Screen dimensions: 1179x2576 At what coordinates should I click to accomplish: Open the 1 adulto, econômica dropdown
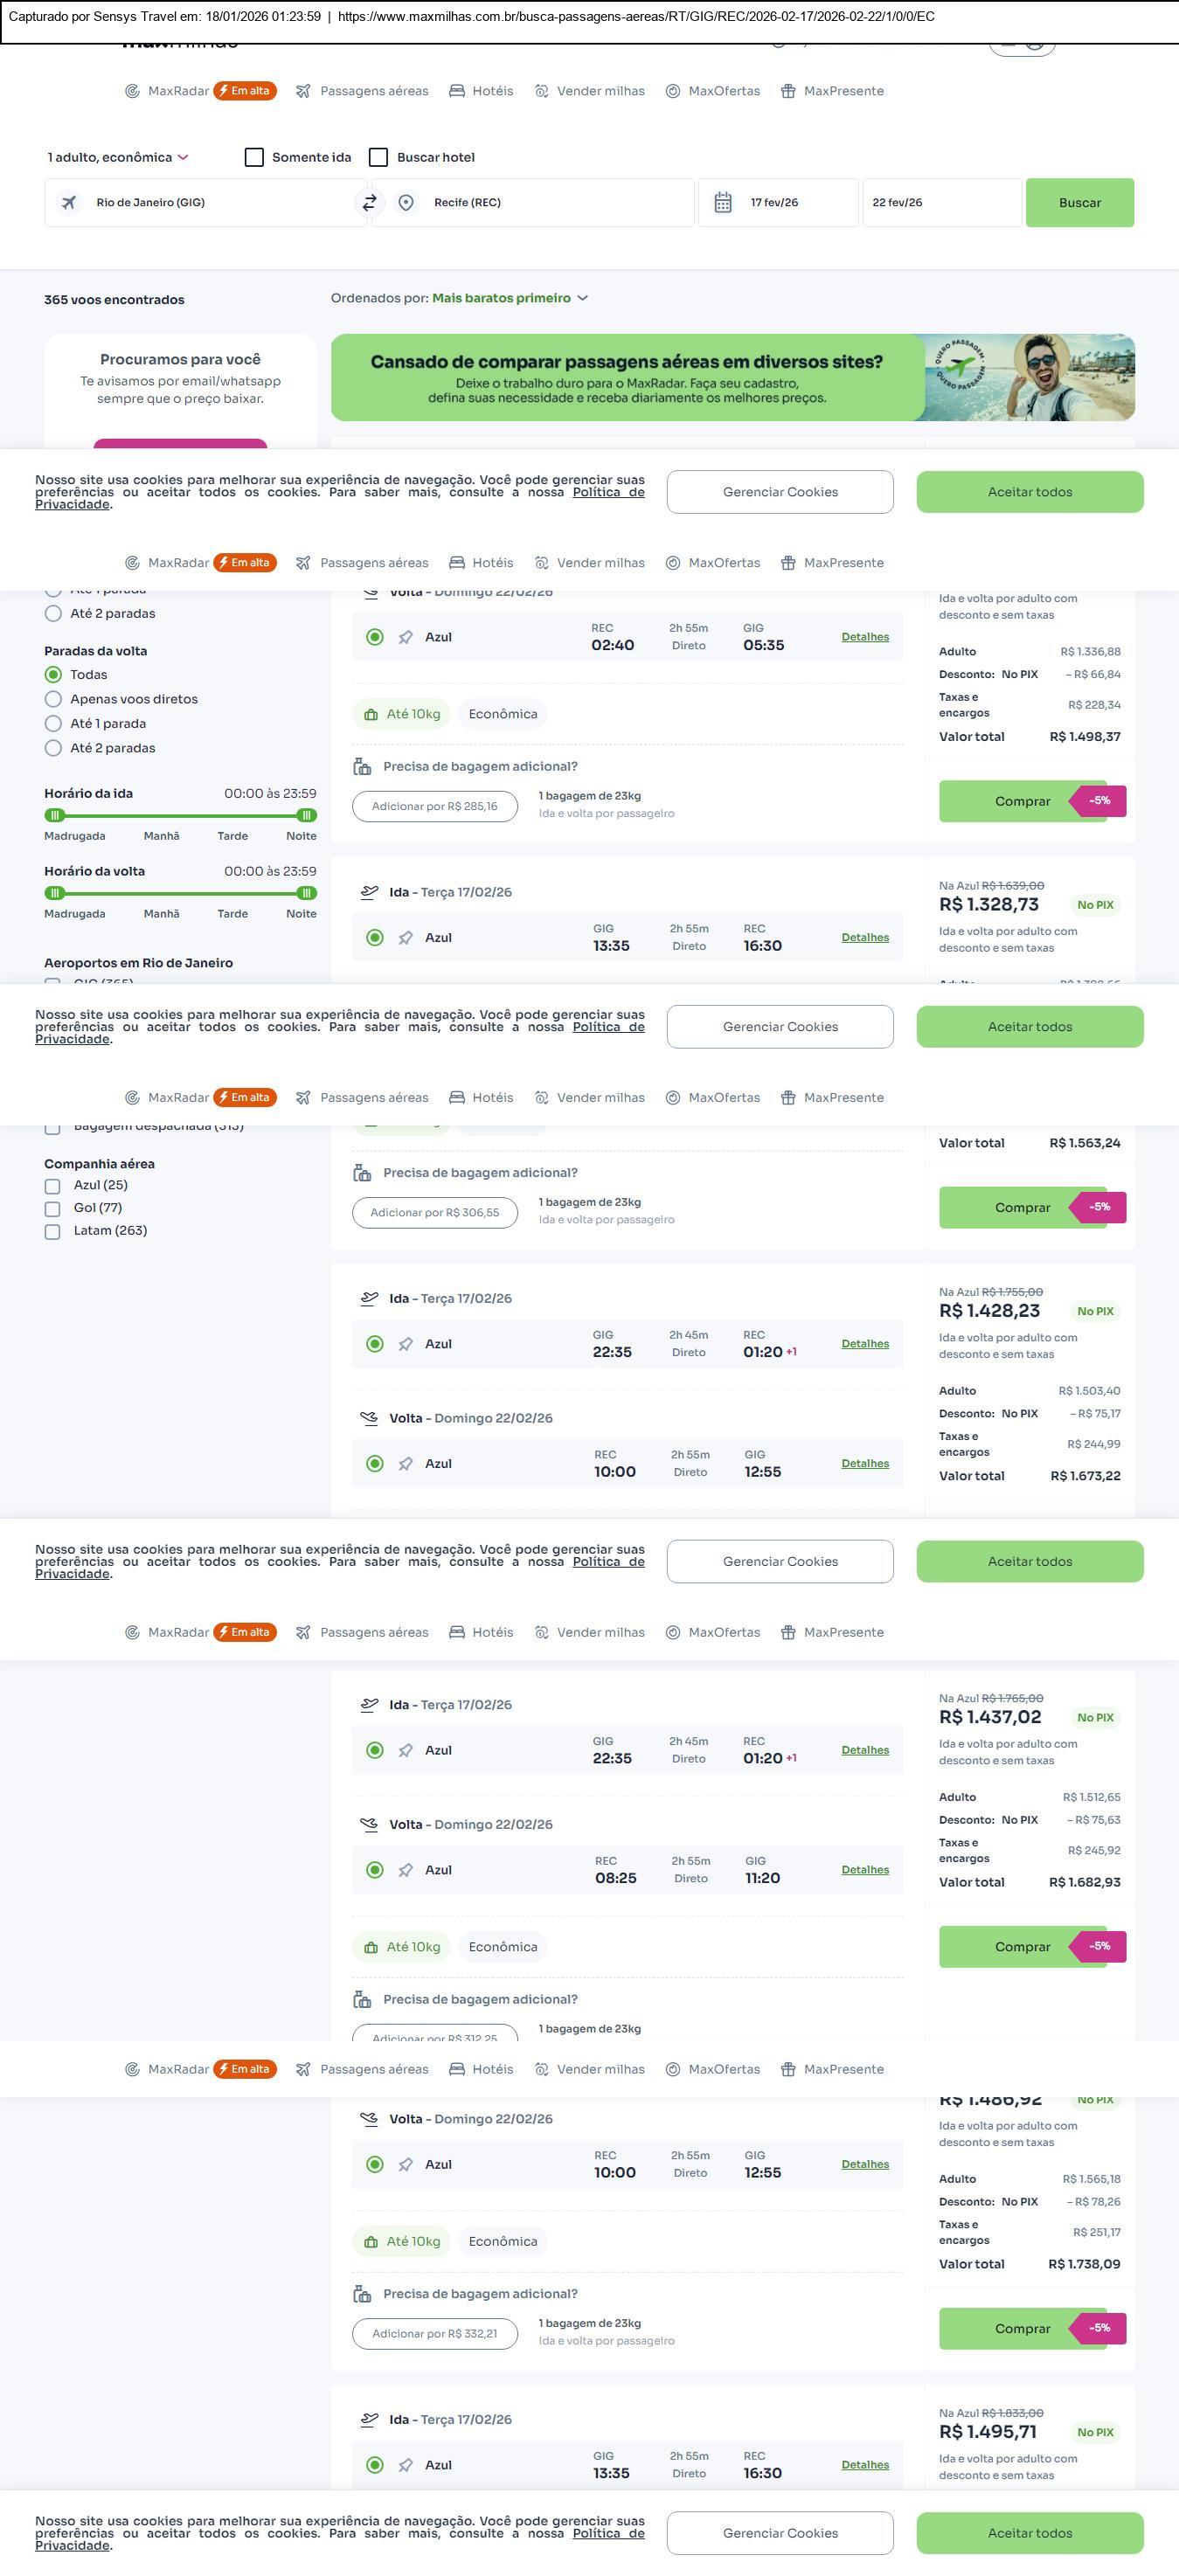[118, 157]
